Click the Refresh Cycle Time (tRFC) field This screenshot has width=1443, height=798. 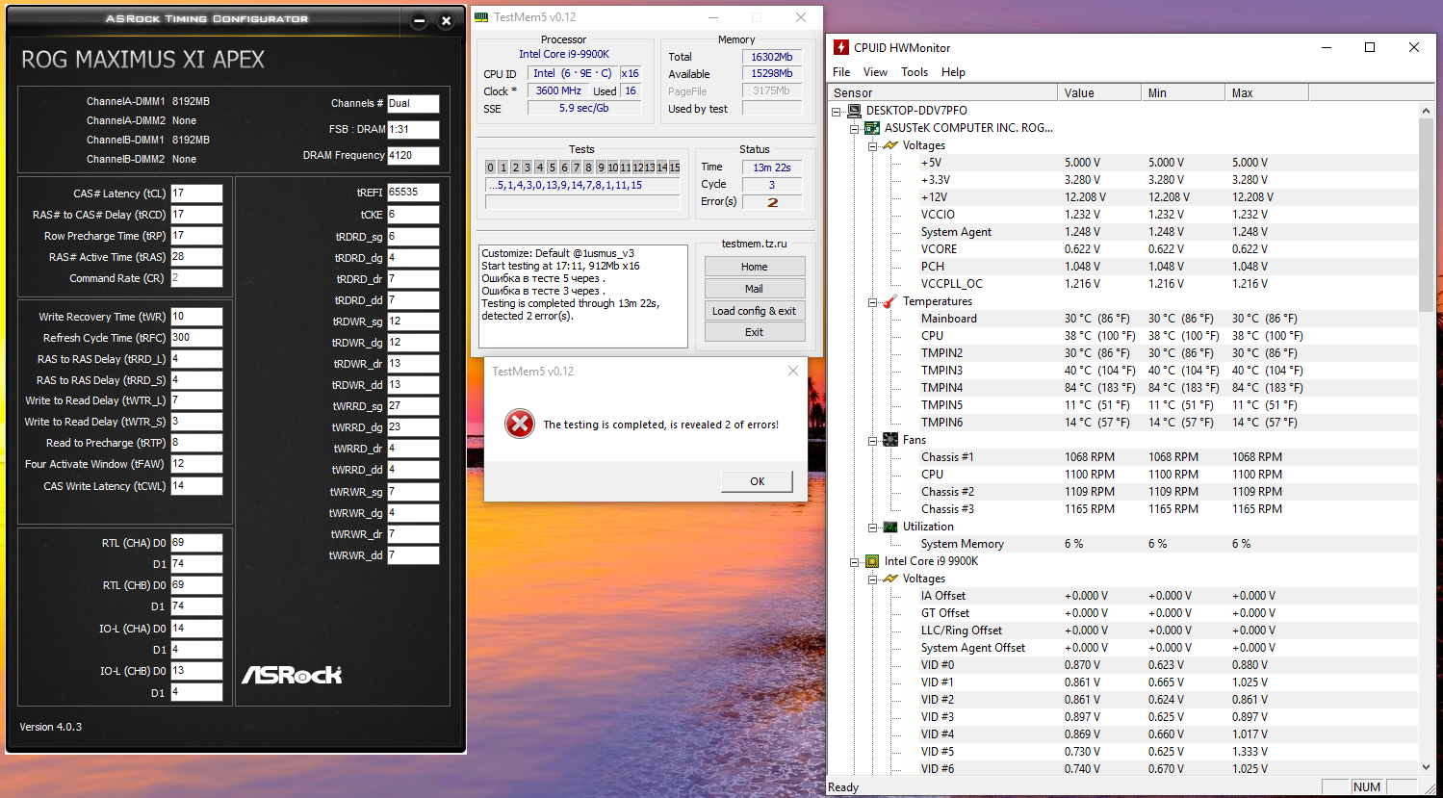196,338
